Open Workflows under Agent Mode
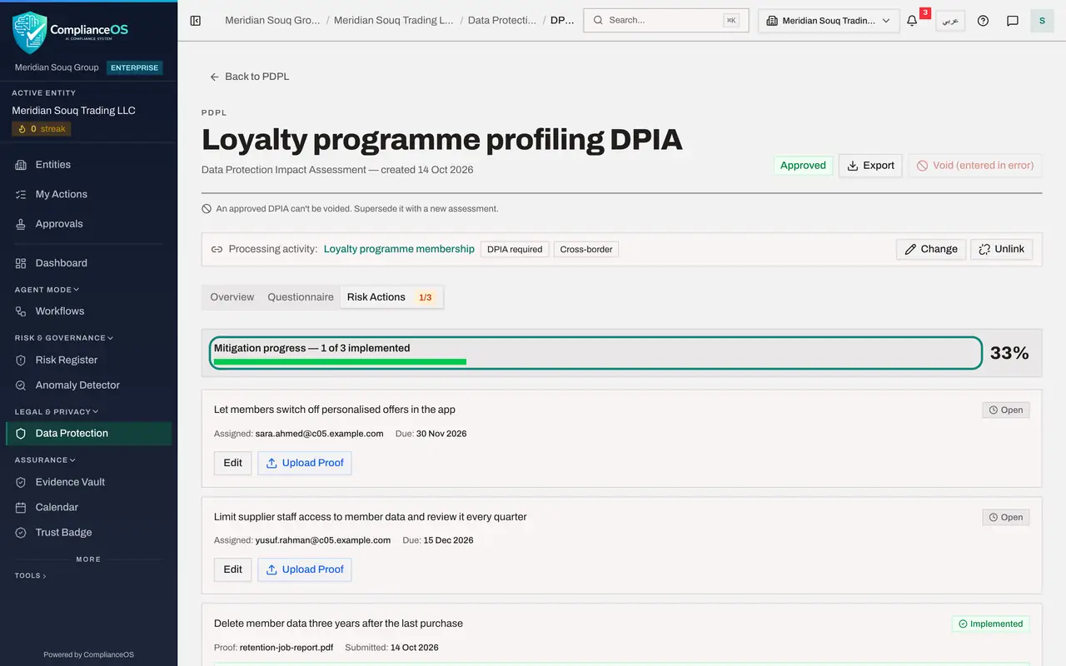This screenshot has height=666, width=1066. 88,311
